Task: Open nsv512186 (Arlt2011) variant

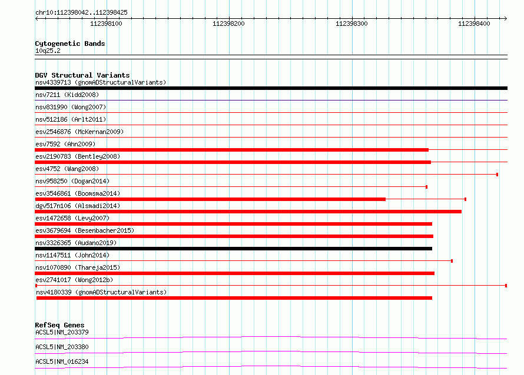Action: tap(71, 119)
